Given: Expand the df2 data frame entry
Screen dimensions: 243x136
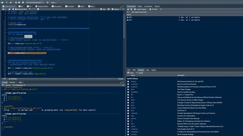Looking at the screenshot, I should click(128, 20).
